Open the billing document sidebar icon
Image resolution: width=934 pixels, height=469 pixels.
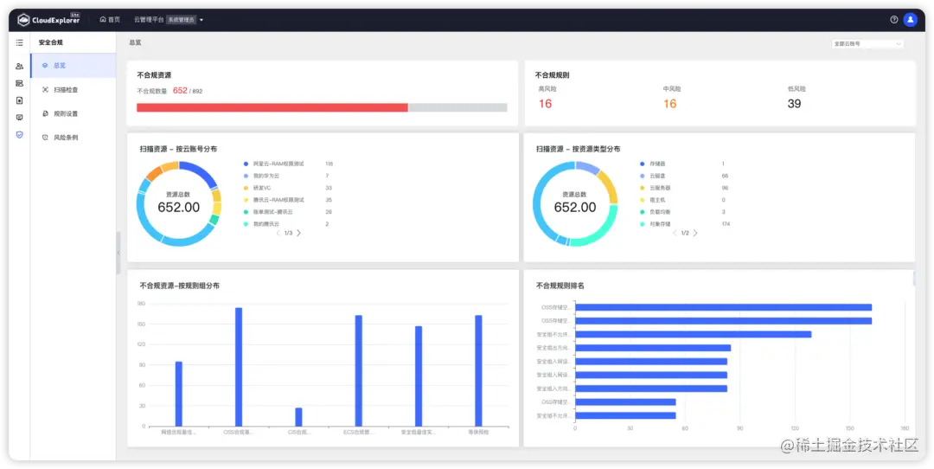point(20,100)
